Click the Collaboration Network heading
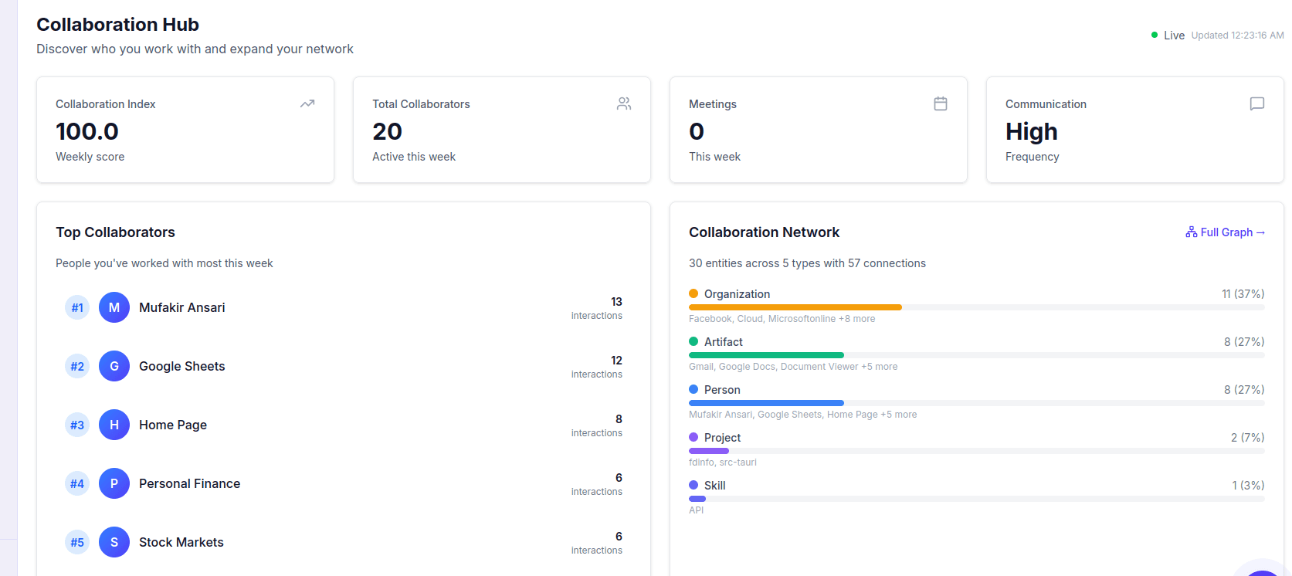Image resolution: width=1292 pixels, height=576 pixels. point(765,232)
